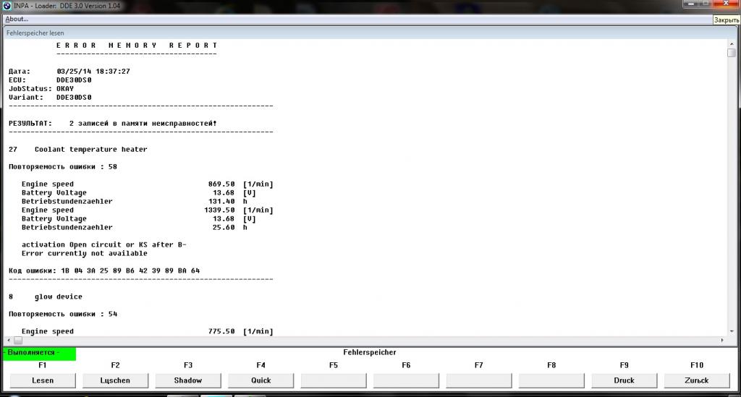This screenshot has height=397, width=741.
Task: Click Engine speed value 869.50
Action: point(221,184)
